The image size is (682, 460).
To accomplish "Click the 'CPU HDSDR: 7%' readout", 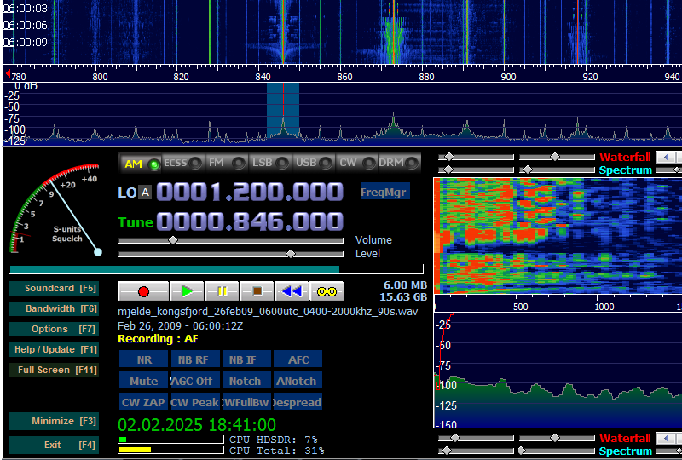I will [273, 440].
